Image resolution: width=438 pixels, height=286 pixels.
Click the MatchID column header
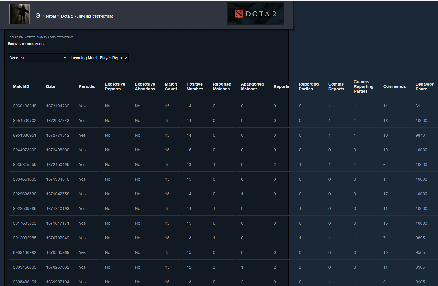point(21,86)
